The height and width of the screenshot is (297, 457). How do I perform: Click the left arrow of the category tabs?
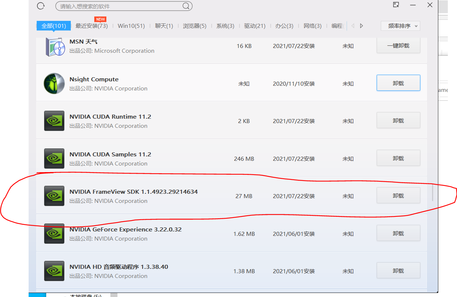[x=353, y=26]
